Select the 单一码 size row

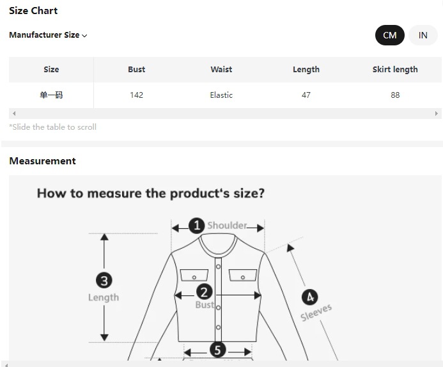51,95
